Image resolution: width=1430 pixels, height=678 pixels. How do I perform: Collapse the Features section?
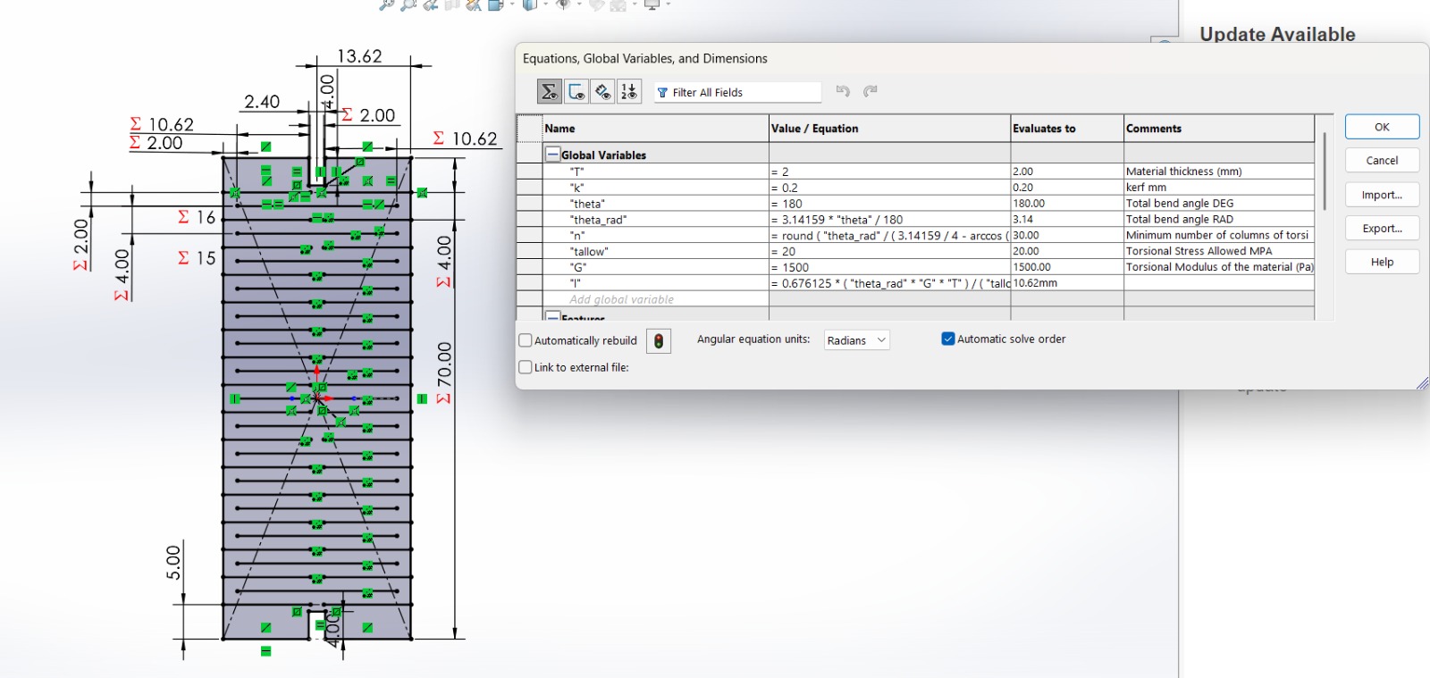(x=553, y=317)
